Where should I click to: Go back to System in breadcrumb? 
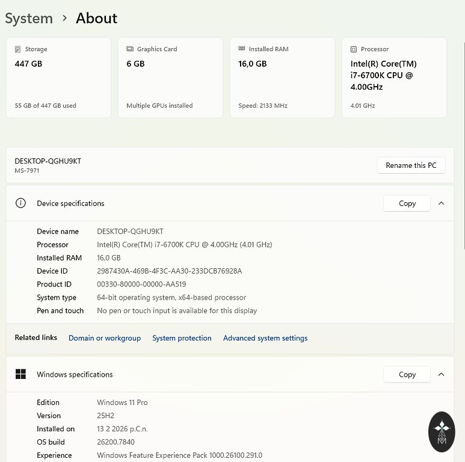click(x=29, y=19)
